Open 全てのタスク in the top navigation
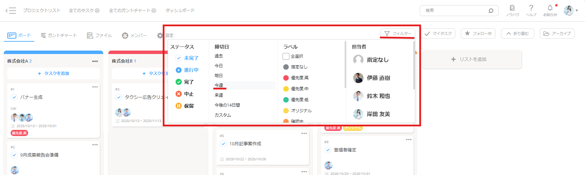Viewport: 585px width, 175px height. coord(81,11)
